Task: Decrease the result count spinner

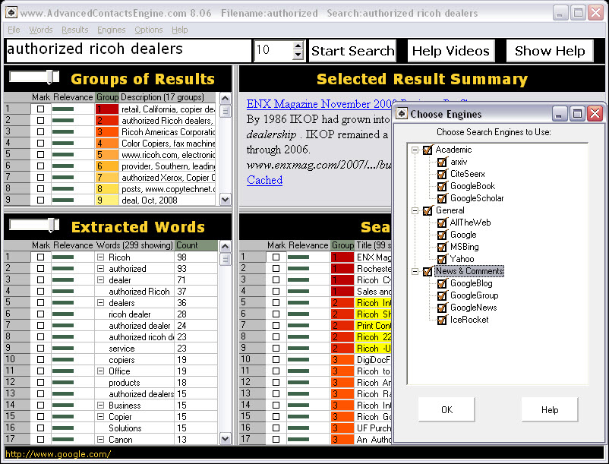Action: point(298,55)
